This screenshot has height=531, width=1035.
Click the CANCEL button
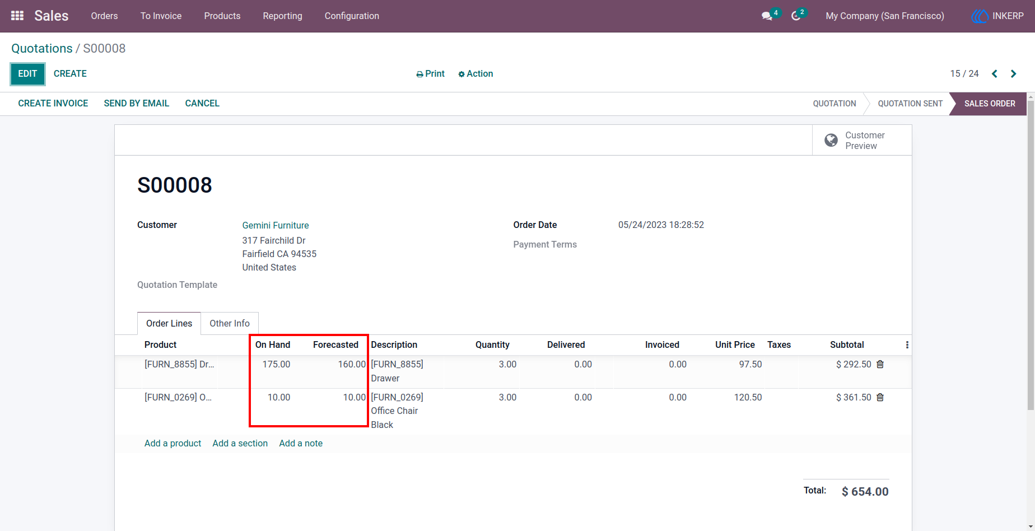point(202,104)
